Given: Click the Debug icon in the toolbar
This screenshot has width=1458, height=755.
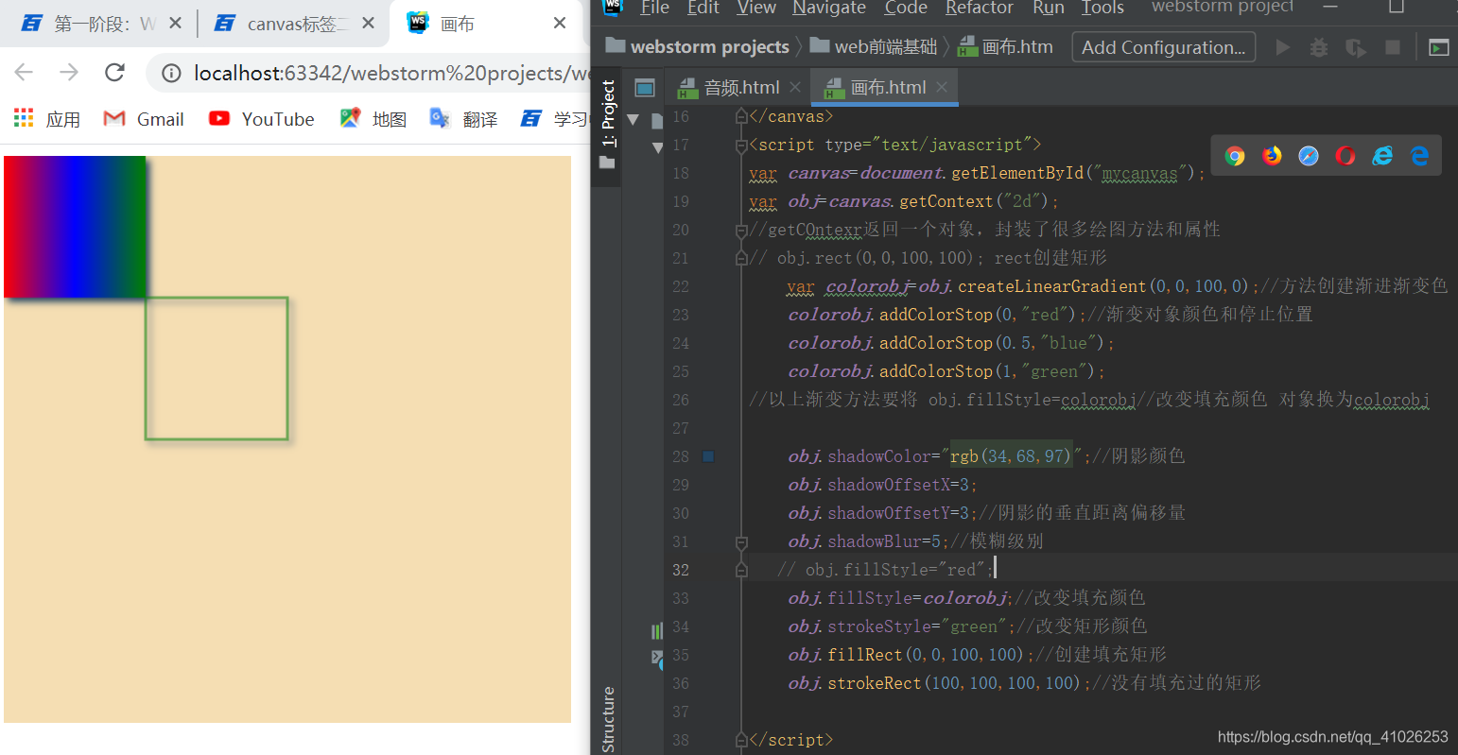Looking at the screenshot, I should point(1318,47).
